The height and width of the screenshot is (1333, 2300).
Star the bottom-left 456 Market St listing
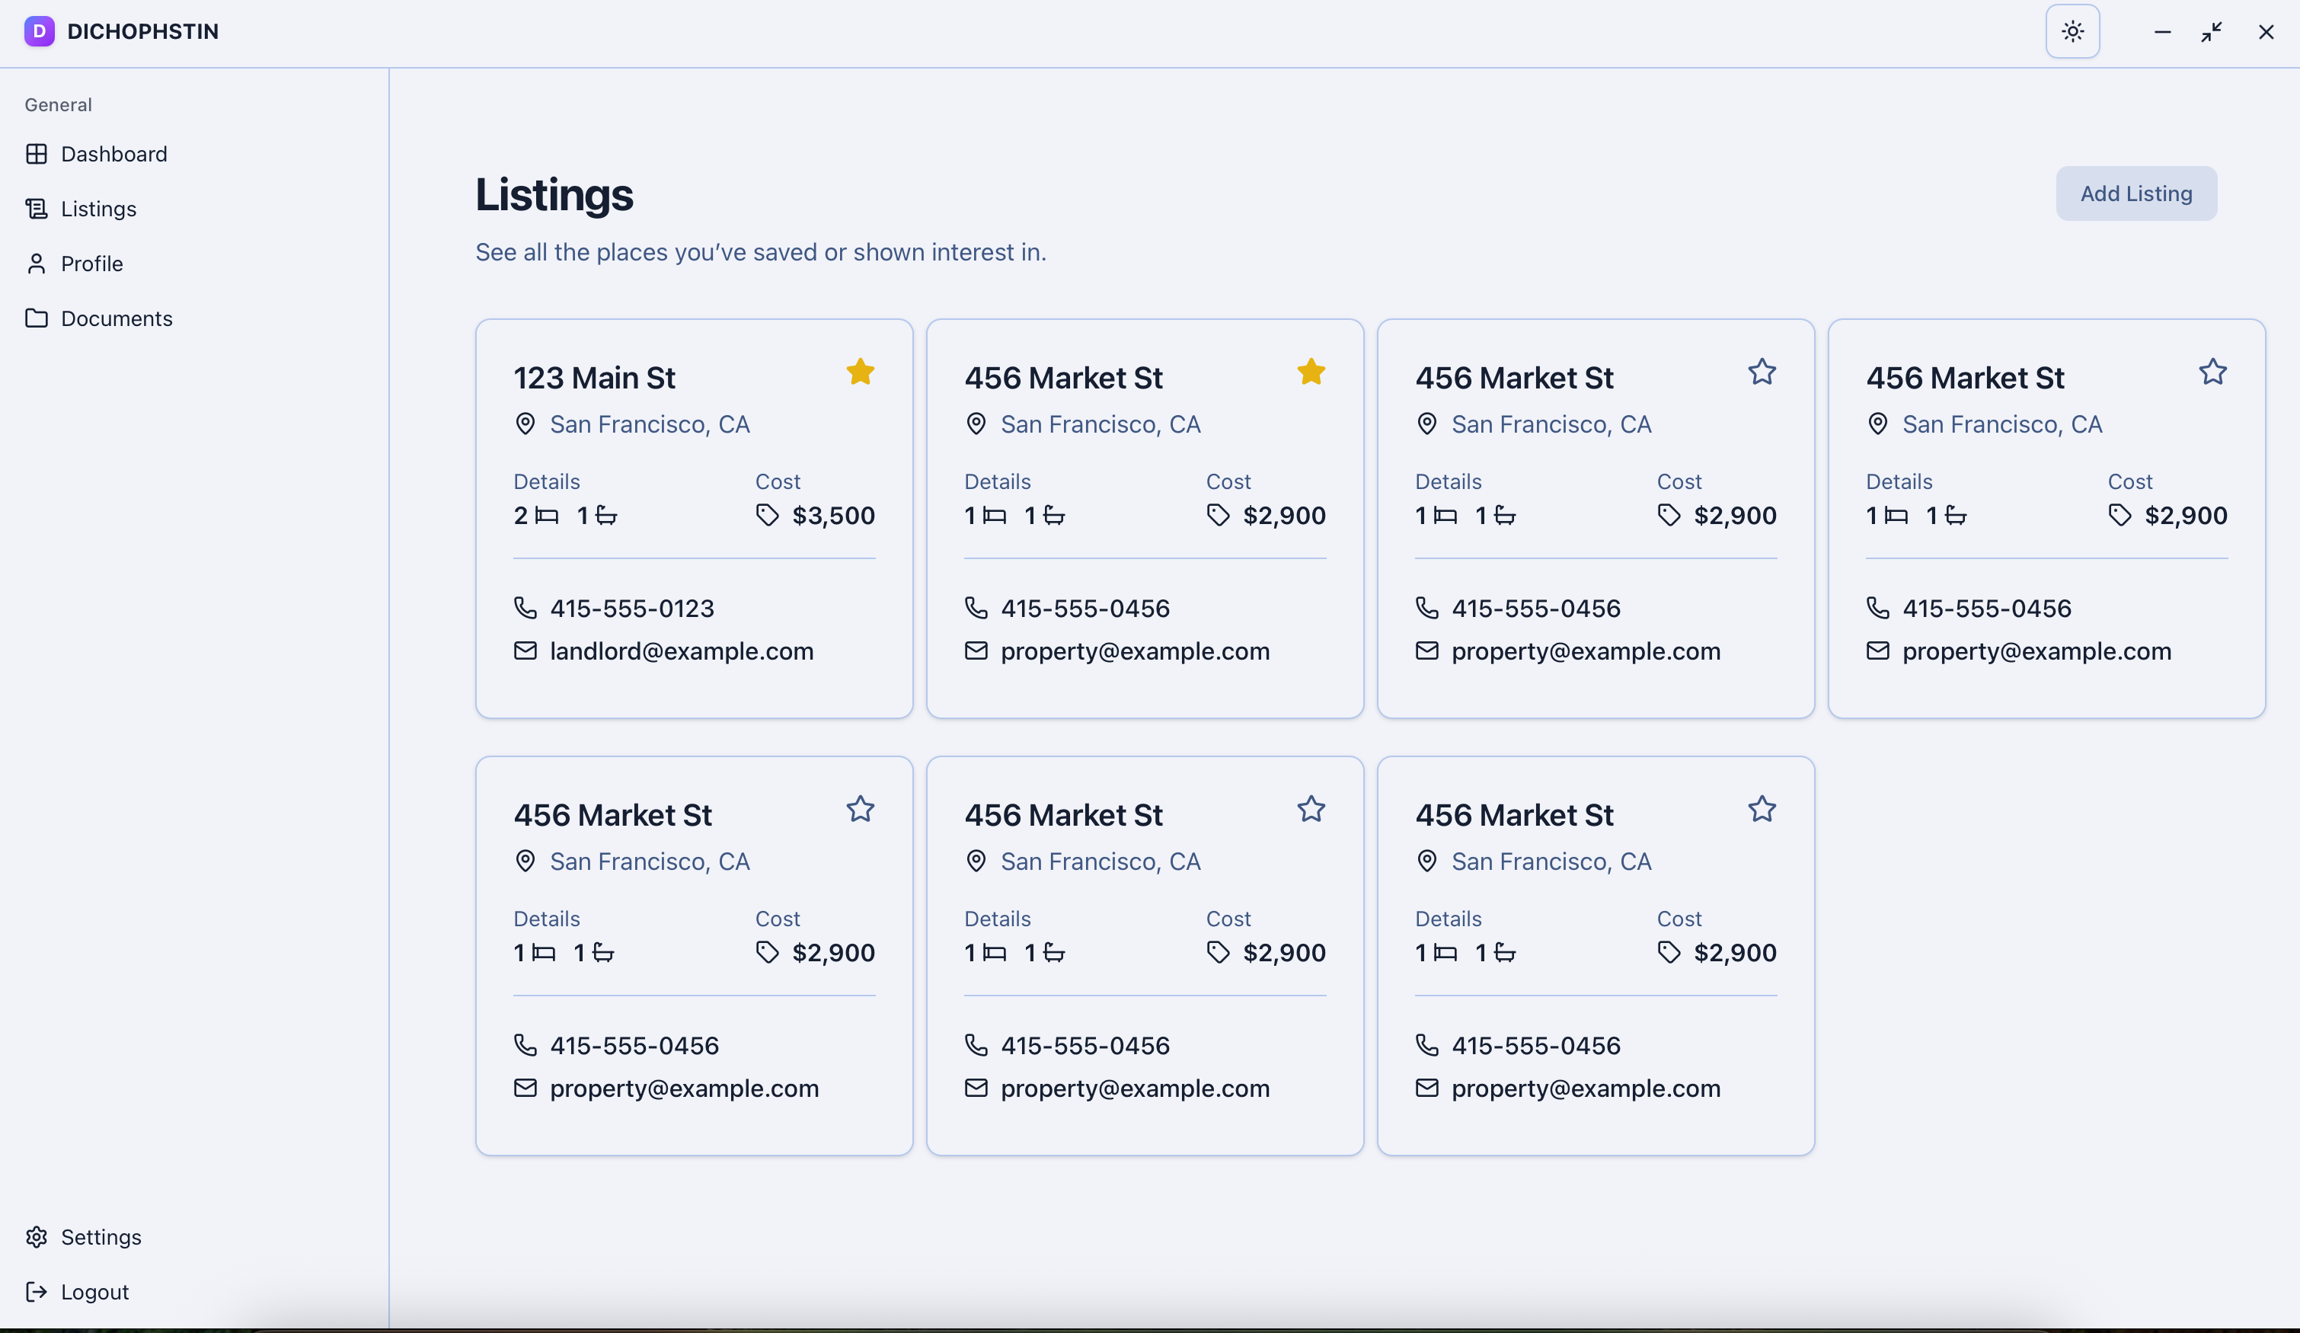860,810
